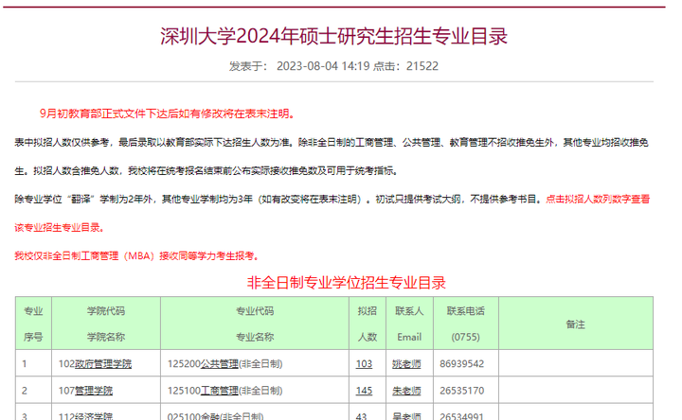Click the 非全日制专业学位招生专业目录 heading
This screenshot has width=682, height=420.
347,283
